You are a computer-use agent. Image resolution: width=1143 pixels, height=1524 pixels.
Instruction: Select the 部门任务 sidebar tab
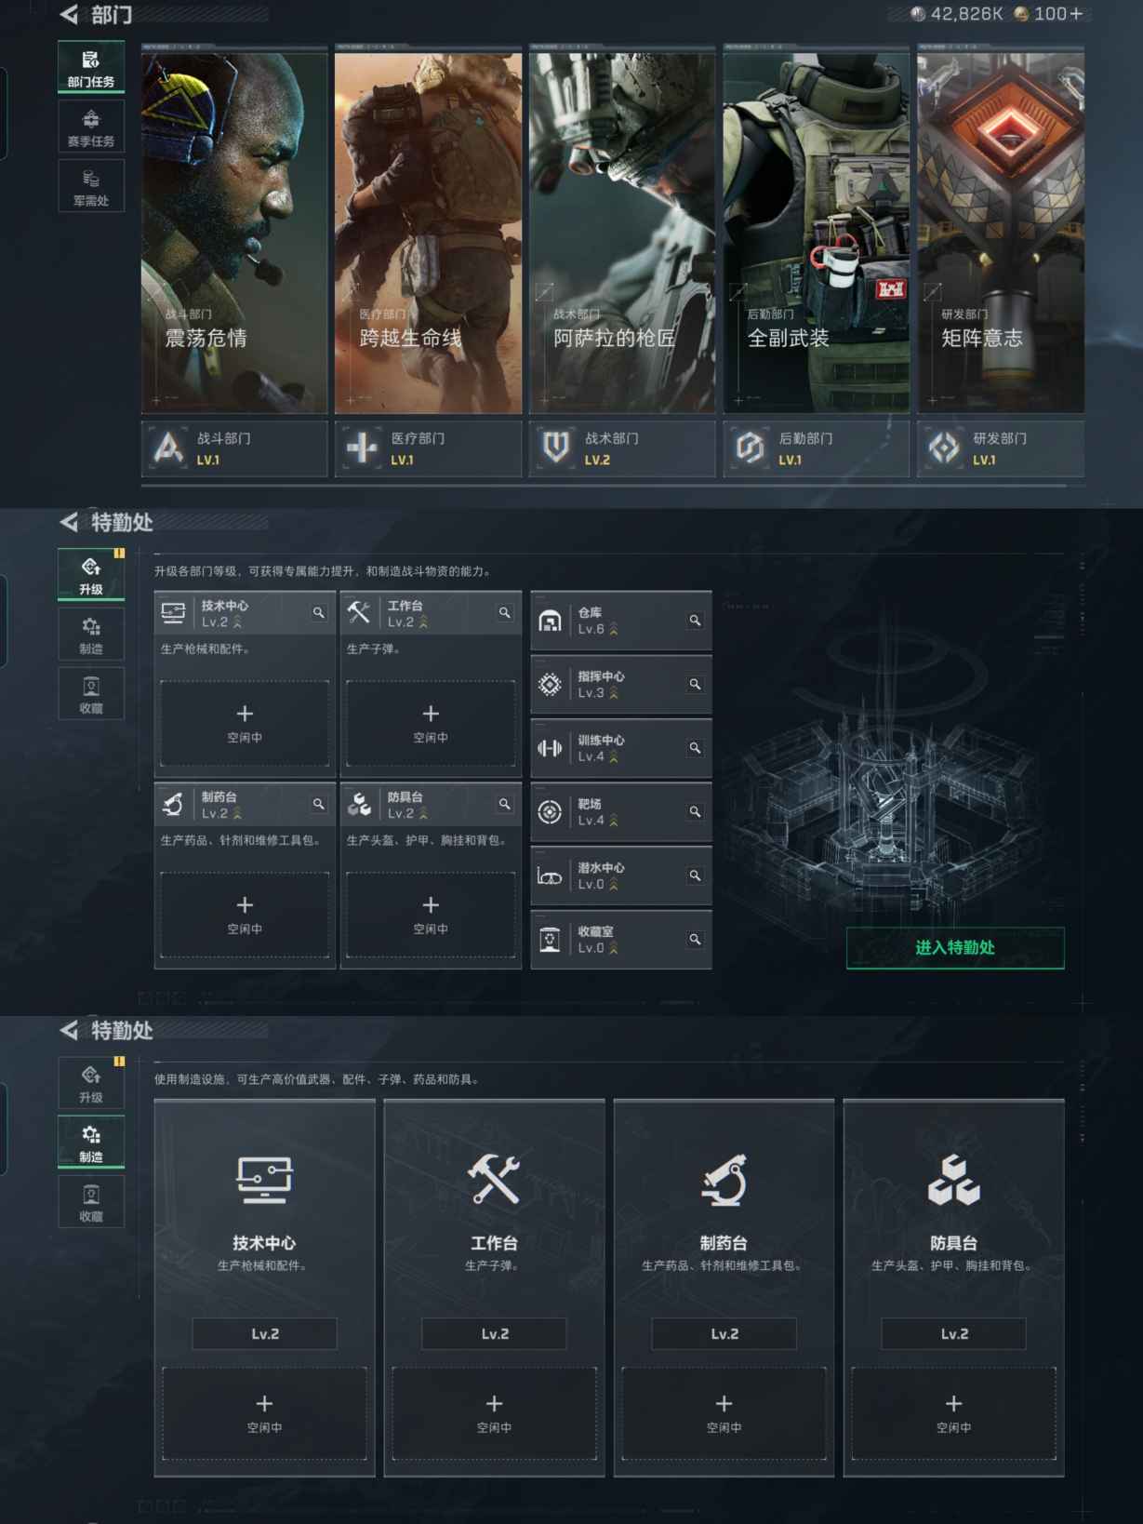91,68
